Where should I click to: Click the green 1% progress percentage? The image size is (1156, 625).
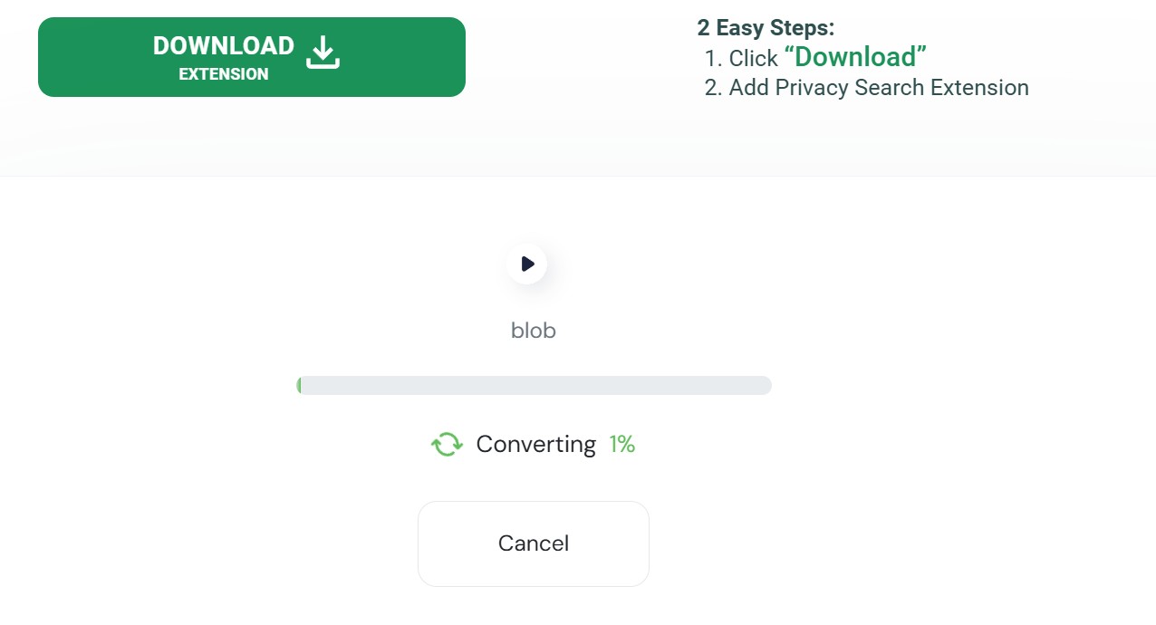pyautogui.click(x=621, y=444)
